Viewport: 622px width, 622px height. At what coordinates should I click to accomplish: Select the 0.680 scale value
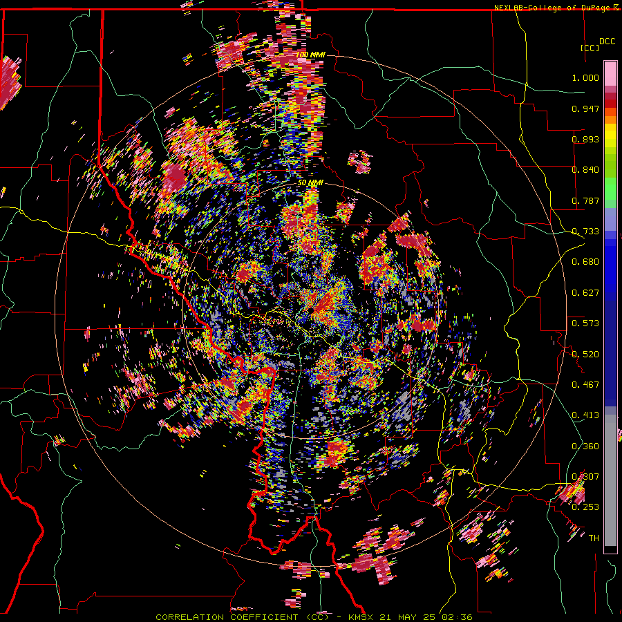click(x=585, y=262)
